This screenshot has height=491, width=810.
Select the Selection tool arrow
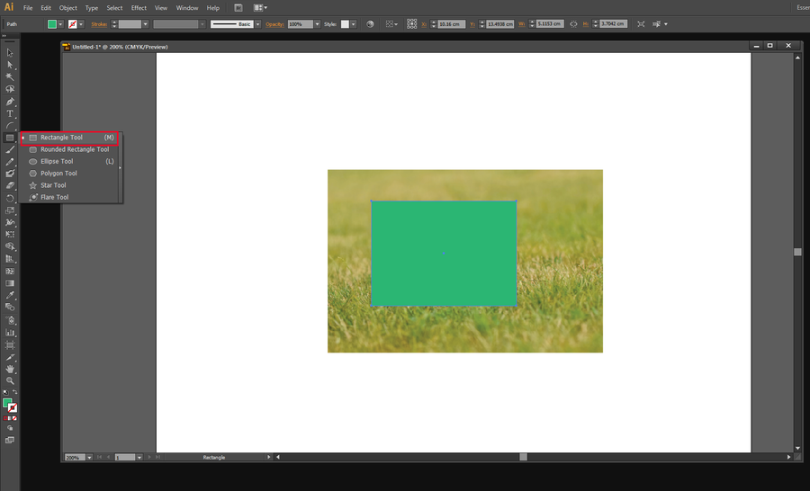tap(10, 52)
